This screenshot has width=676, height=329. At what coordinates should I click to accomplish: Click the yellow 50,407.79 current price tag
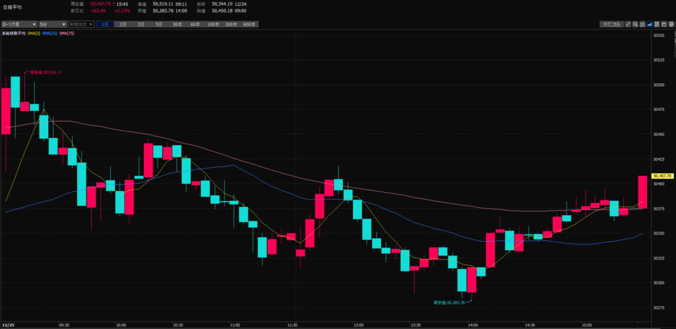(661, 176)
